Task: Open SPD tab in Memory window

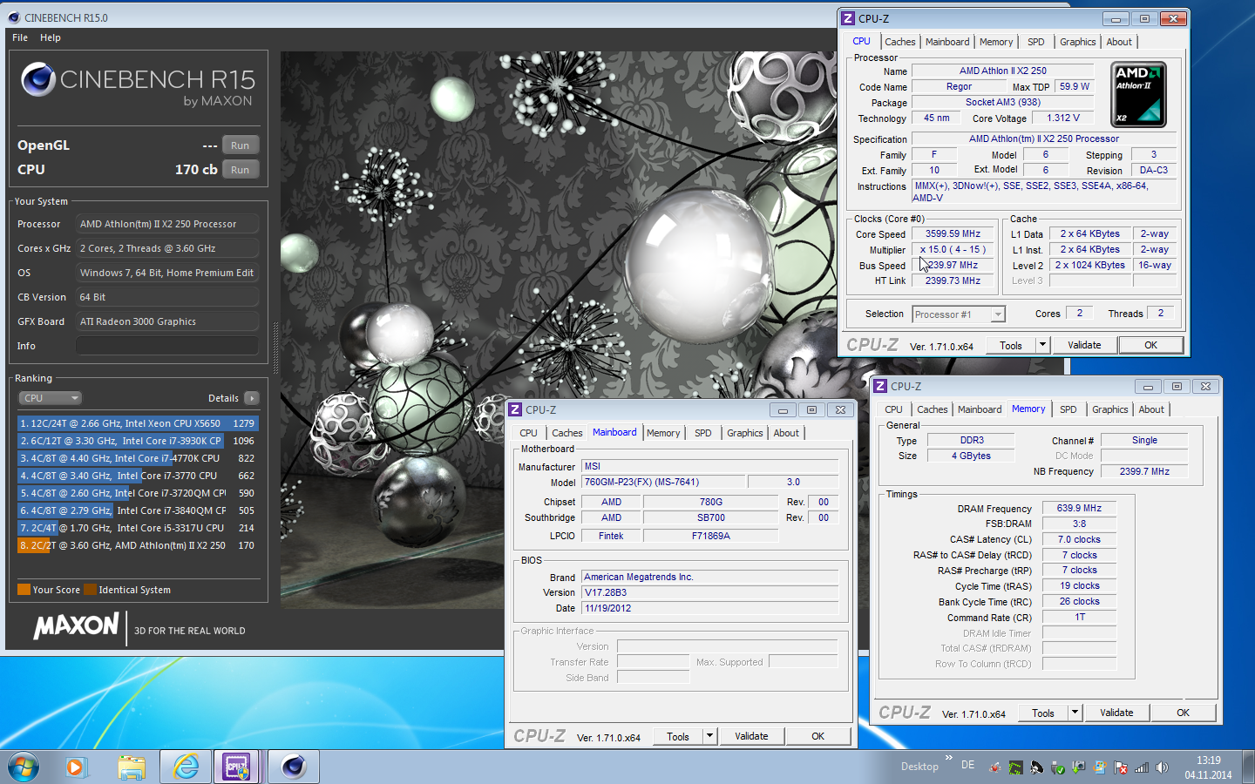Action: coord(1068,409)
